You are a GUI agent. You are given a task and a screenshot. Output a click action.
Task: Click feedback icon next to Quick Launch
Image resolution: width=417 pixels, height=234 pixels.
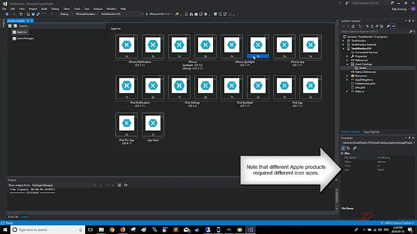(347, 3)
